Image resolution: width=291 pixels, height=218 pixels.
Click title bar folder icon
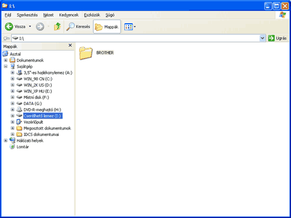coord(5,6)
